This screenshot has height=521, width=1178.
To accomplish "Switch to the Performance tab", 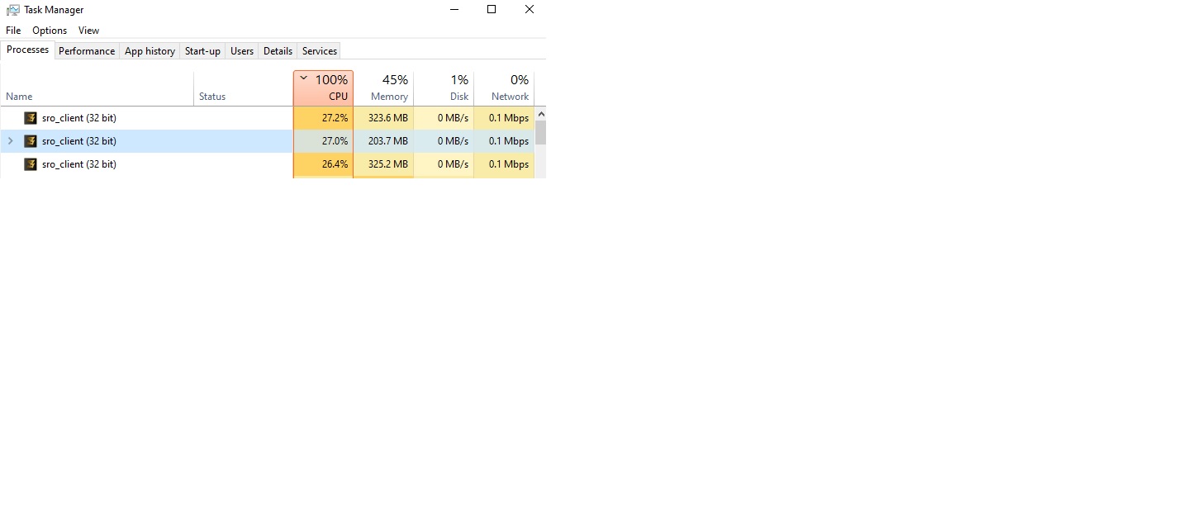I will point(87,51).
